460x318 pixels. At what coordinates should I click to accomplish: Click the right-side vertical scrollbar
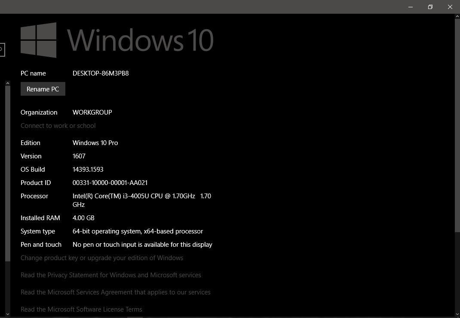pyautogui.click(x=457, y=129)
